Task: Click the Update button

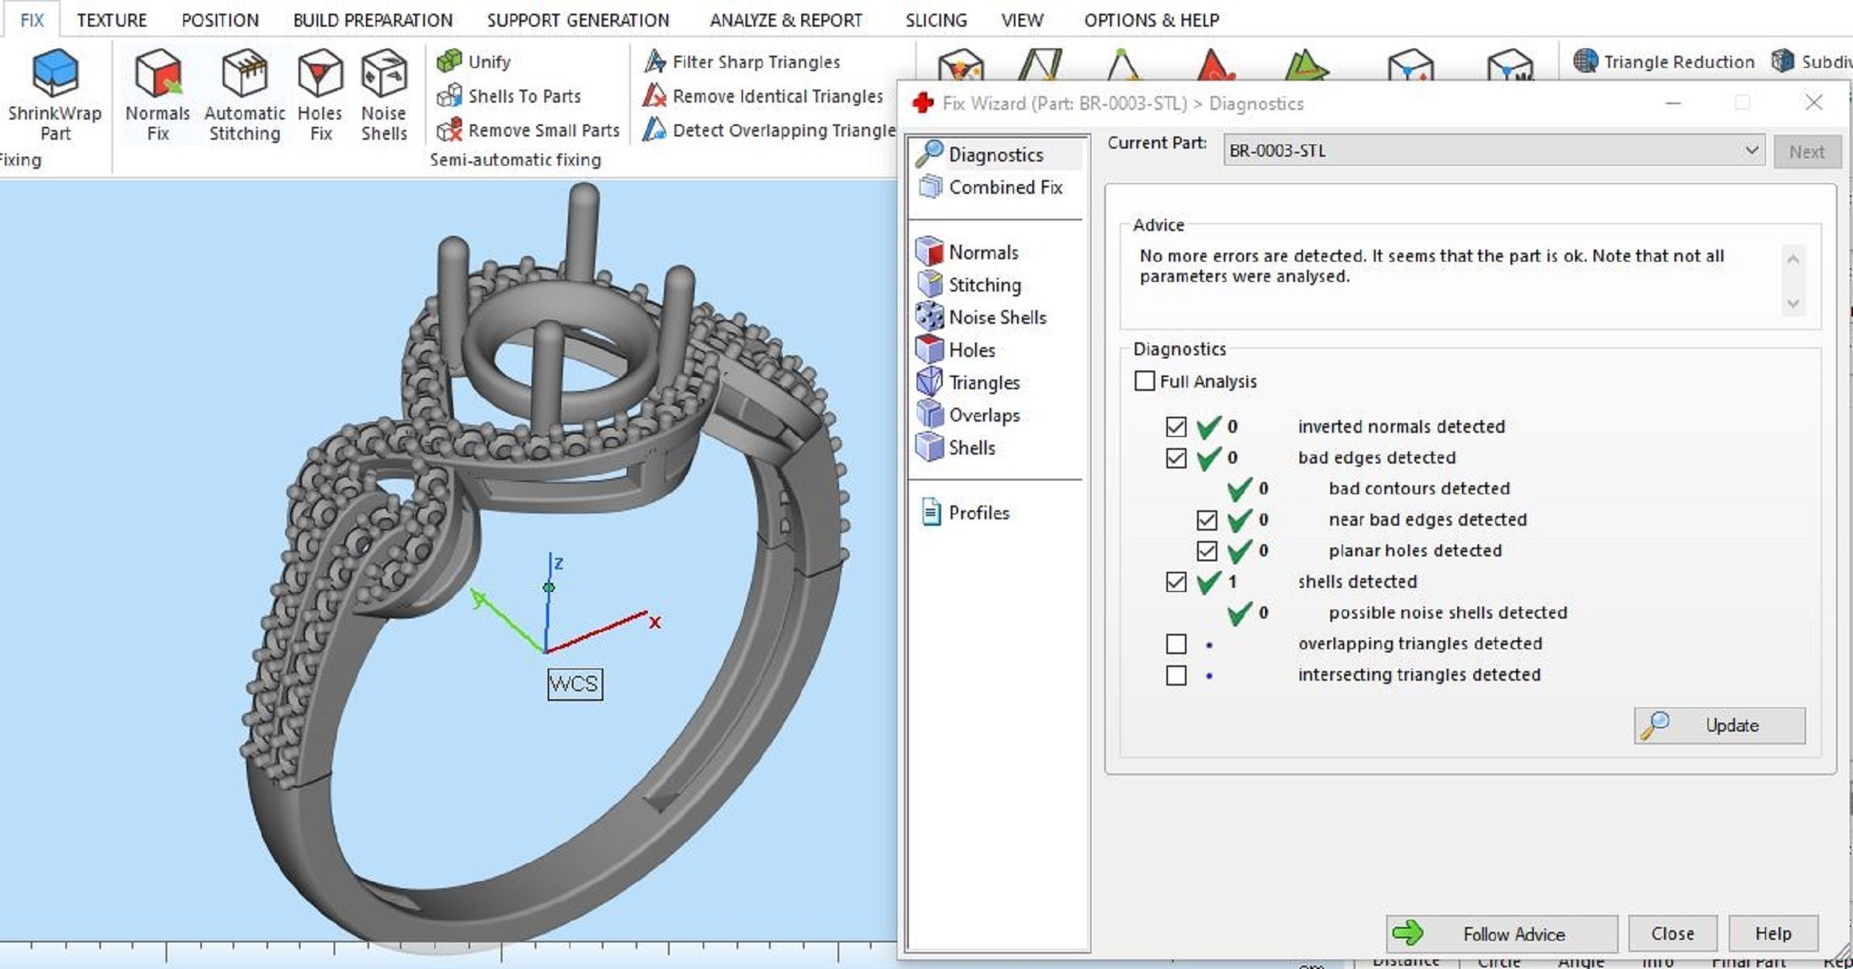Action: pos(1720,726)
